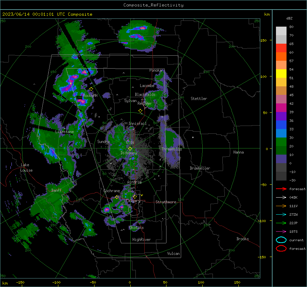
Task: Select the bright yellow 54 dBZ swatch
Action: (281, 73)
